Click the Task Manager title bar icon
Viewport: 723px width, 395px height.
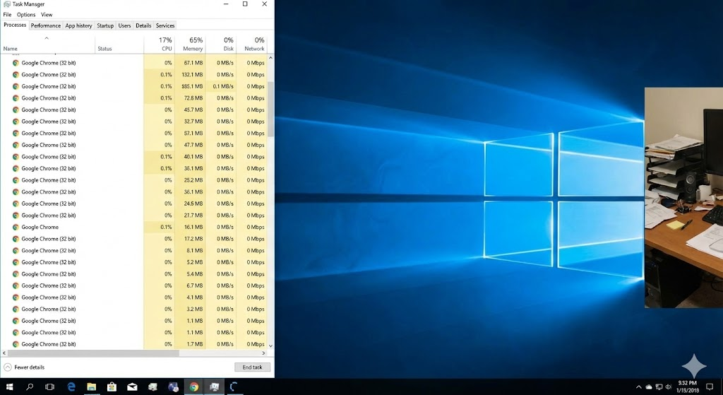[x=6, y=4]
